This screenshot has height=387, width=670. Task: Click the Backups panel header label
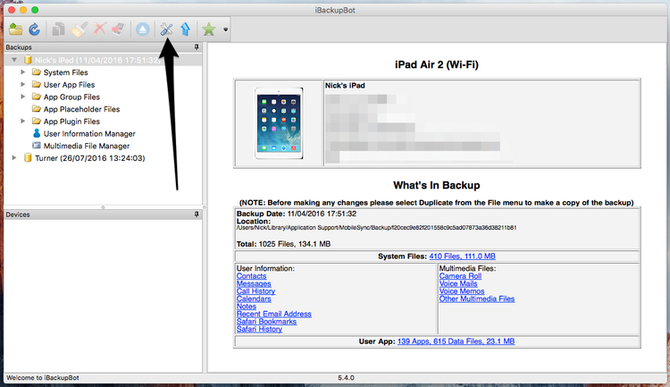[x=19, y=47]
